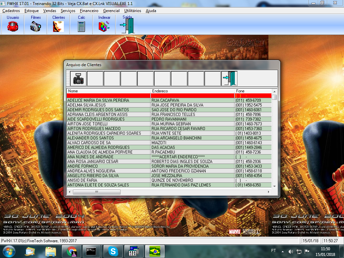Image resolution: width=344 pixels, height=258 pixels.
Task: Select row AMERICO DE ALMEIDA RODRIGUES
Action: coord(169,147)
